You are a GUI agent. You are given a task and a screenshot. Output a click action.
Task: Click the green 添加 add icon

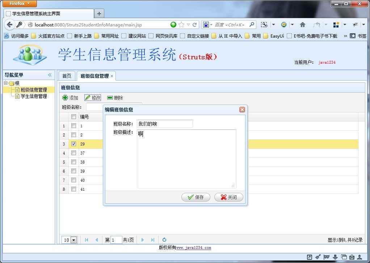tap(65, 98)
